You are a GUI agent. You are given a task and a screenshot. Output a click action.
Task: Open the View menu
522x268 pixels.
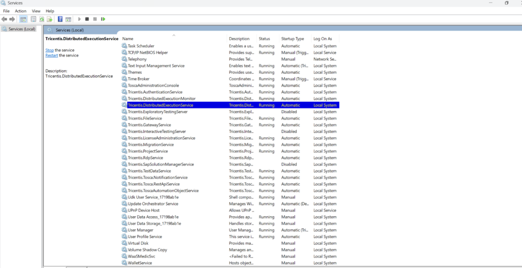pos(36,11)
